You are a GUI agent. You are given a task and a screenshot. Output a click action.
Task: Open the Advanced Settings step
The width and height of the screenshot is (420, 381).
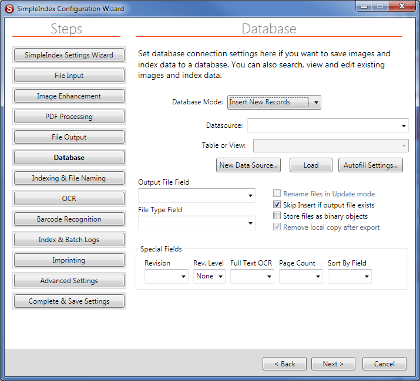[x=69, y=281]
